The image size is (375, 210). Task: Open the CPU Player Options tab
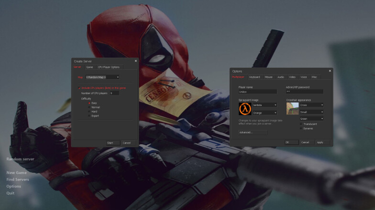point(109,67)
